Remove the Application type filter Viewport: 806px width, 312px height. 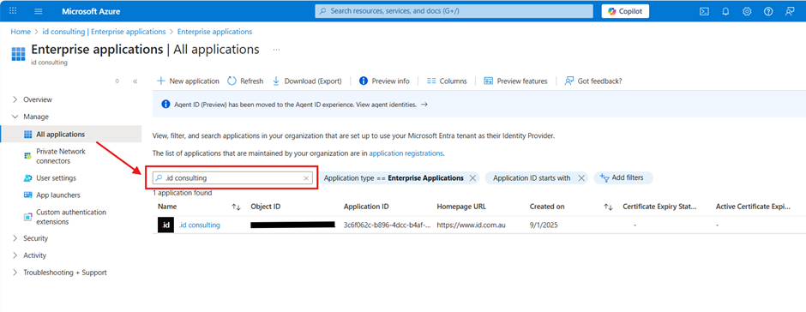click(x=472, y=177)
